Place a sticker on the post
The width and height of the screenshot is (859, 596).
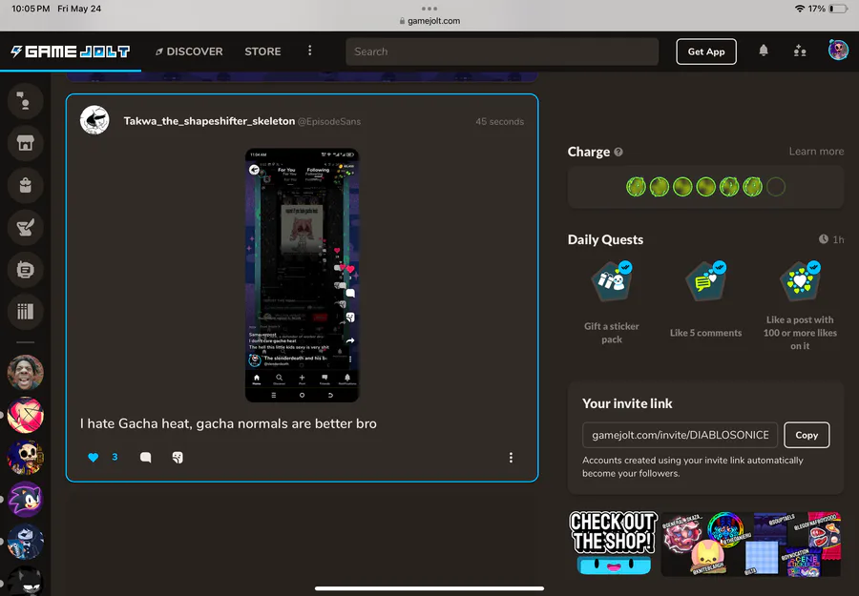tap(178, 458)
